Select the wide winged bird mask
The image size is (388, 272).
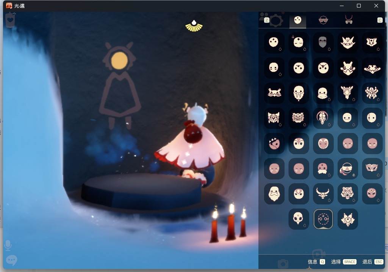[372, 68]
